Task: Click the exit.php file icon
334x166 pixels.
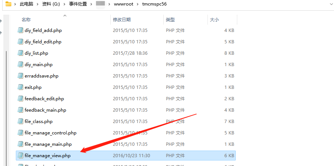Action: click(x=21, y=87)
